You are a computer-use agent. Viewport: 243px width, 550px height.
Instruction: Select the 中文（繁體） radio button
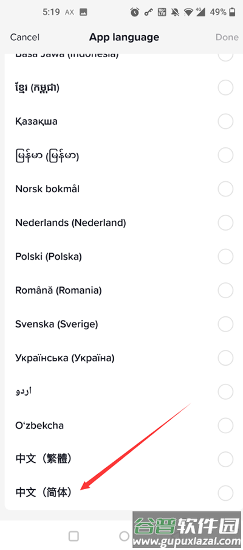[225, 459]
